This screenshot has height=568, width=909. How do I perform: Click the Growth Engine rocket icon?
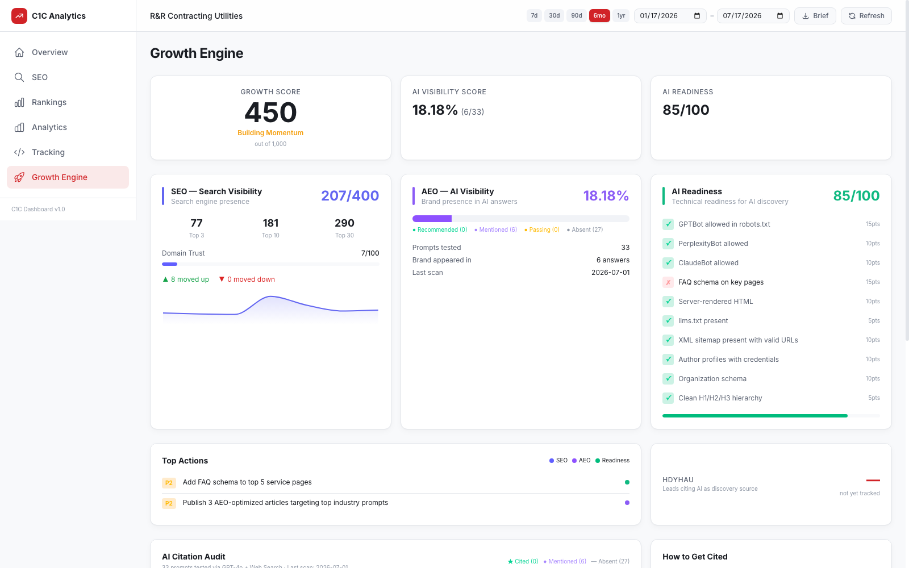coord(19,177)
